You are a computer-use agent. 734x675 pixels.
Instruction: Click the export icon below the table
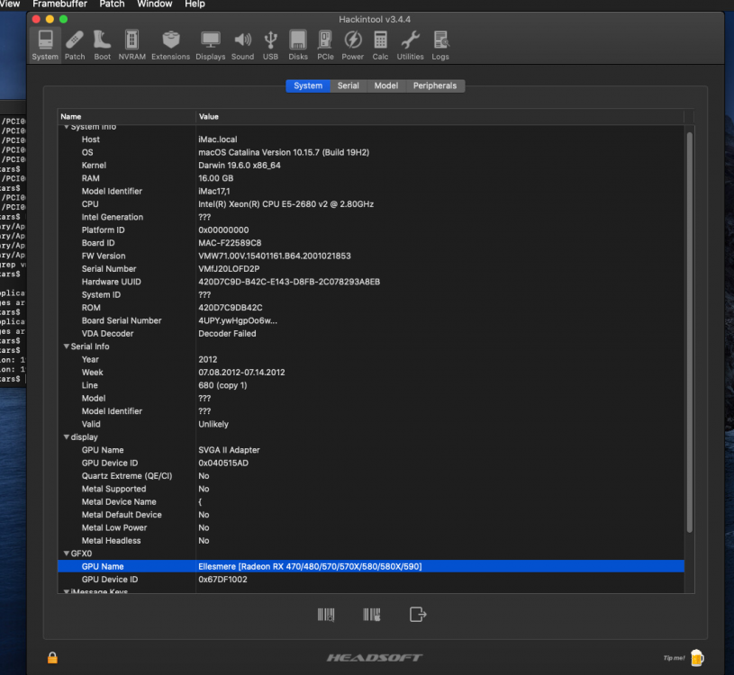pyautogui.click(x=418, y=614)
